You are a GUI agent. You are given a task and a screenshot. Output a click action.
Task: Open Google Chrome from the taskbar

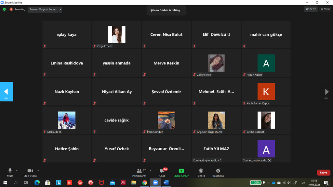coord(144,183)
